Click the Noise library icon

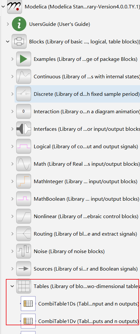pos(23,251)
